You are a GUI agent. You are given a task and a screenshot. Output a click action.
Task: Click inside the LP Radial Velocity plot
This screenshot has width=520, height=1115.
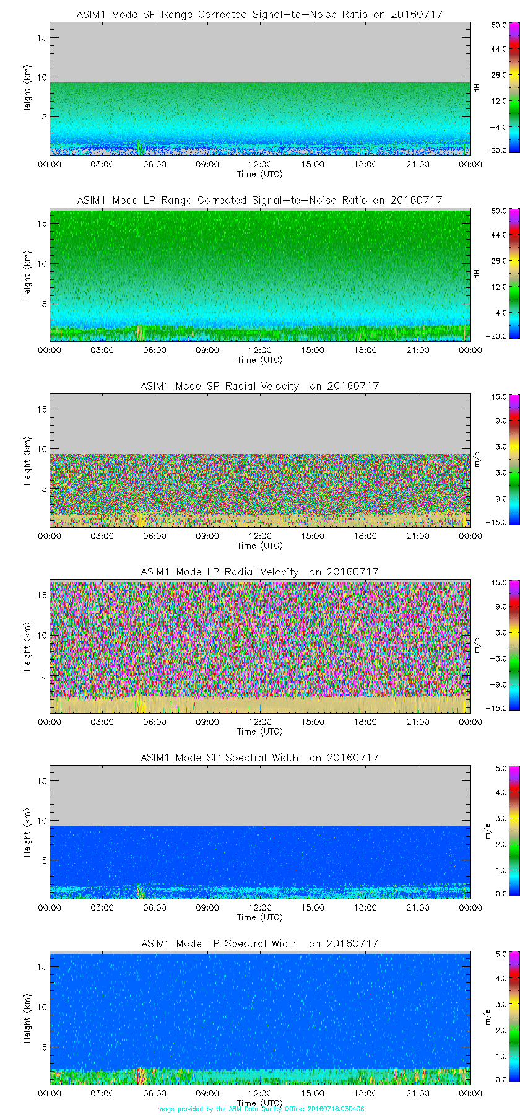[260, 638]
